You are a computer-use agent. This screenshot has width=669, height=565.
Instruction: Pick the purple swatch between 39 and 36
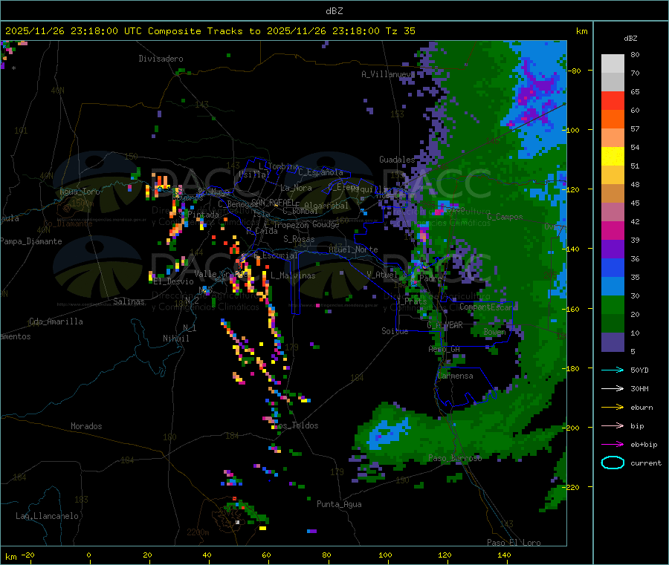pyautogui.click(x=613, y=249)
